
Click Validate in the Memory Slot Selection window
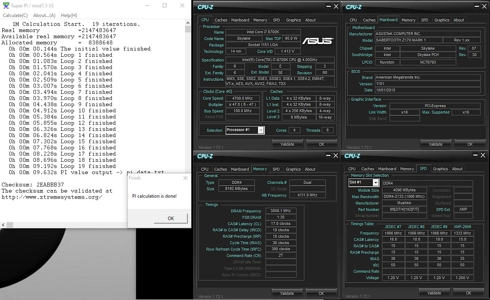point(434,293)
